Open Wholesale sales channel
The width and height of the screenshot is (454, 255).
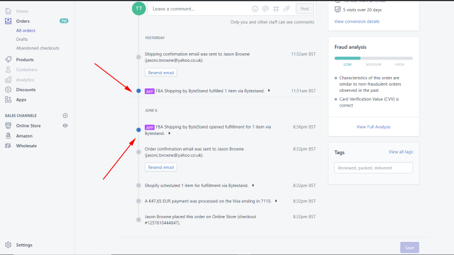(26, 146)
